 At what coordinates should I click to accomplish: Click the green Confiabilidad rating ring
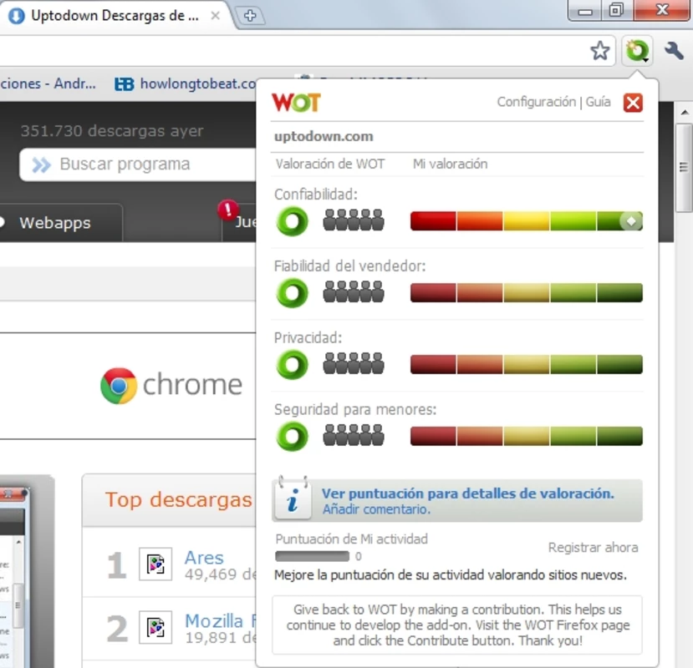point(292,221)
